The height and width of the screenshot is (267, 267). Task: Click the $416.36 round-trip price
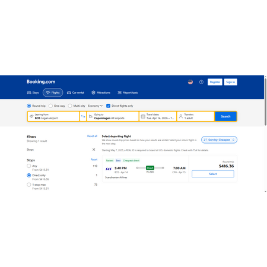point(226,166)
